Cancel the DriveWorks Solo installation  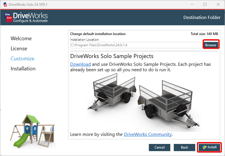[159, 147]
